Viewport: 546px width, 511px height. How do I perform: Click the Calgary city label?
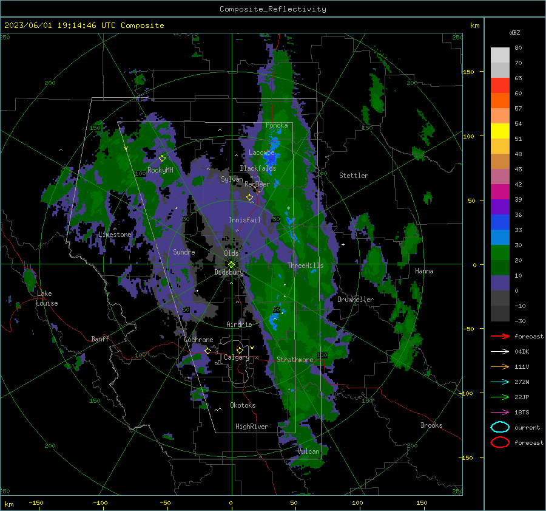tap(237, 357)
